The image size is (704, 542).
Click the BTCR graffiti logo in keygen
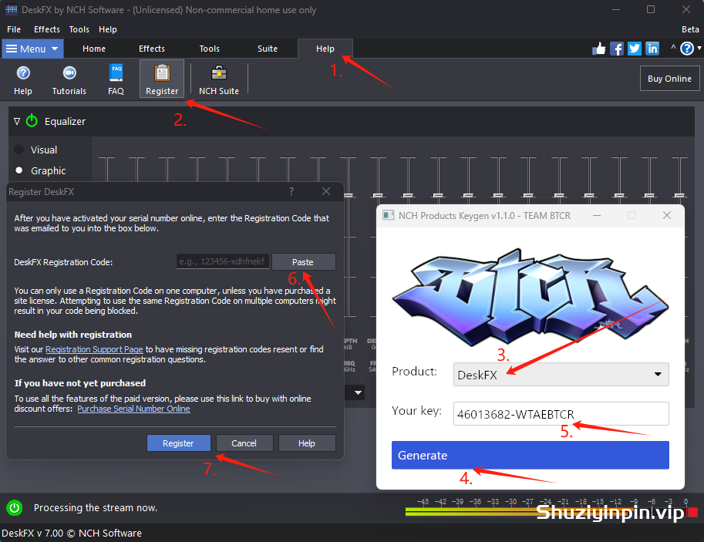(x=531, y=298)
